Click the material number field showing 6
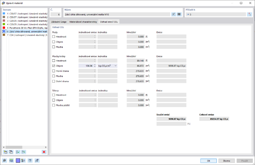This screenshot has width=255, height=165. 55,14
